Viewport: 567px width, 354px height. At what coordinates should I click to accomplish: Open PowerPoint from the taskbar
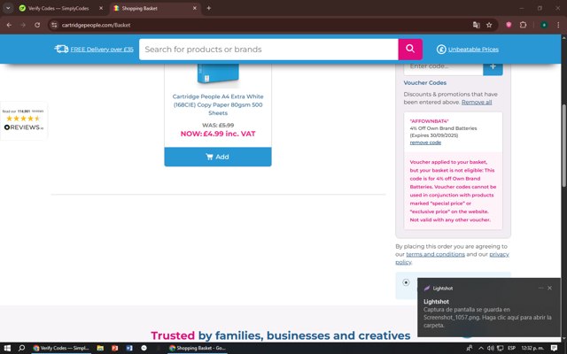pyautogui.click(x=114, y=348)
